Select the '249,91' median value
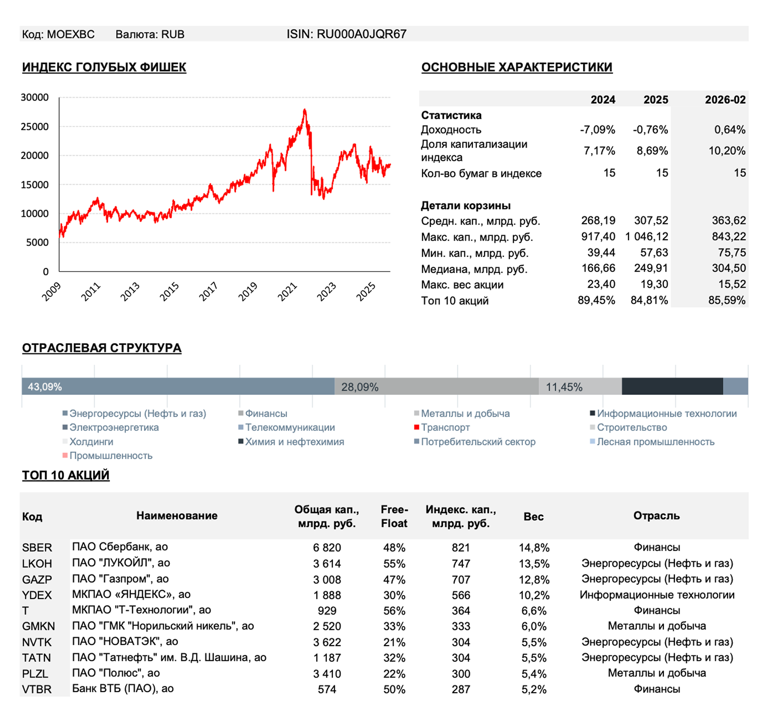The image size is (768, 726). (x=651, y=268)
